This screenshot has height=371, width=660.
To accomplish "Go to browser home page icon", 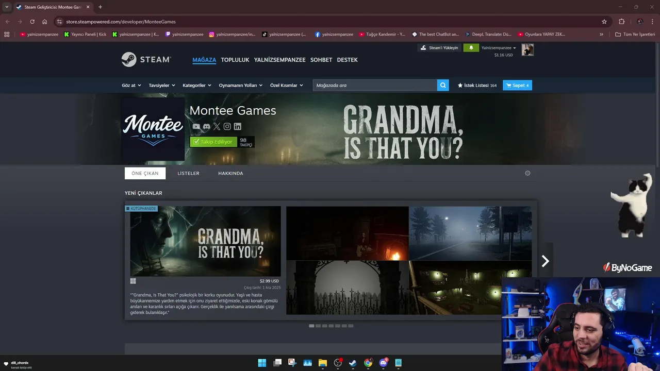I will point(45,22).
